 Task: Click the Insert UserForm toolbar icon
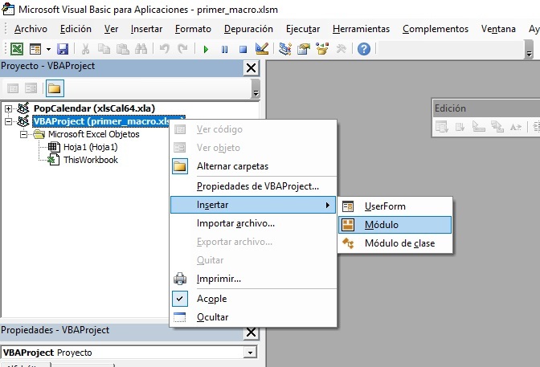[x=35, y=49]
